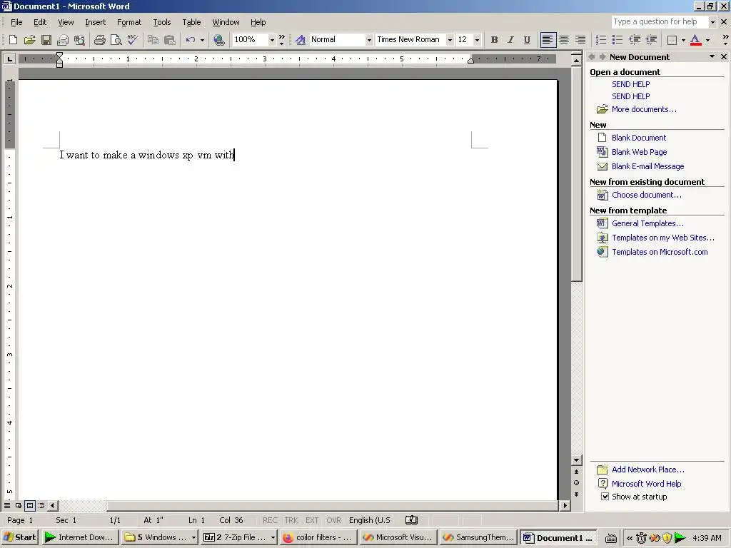Open the Zoom 100% dropdown
731x548 pixels.
[x=272, y=40]
